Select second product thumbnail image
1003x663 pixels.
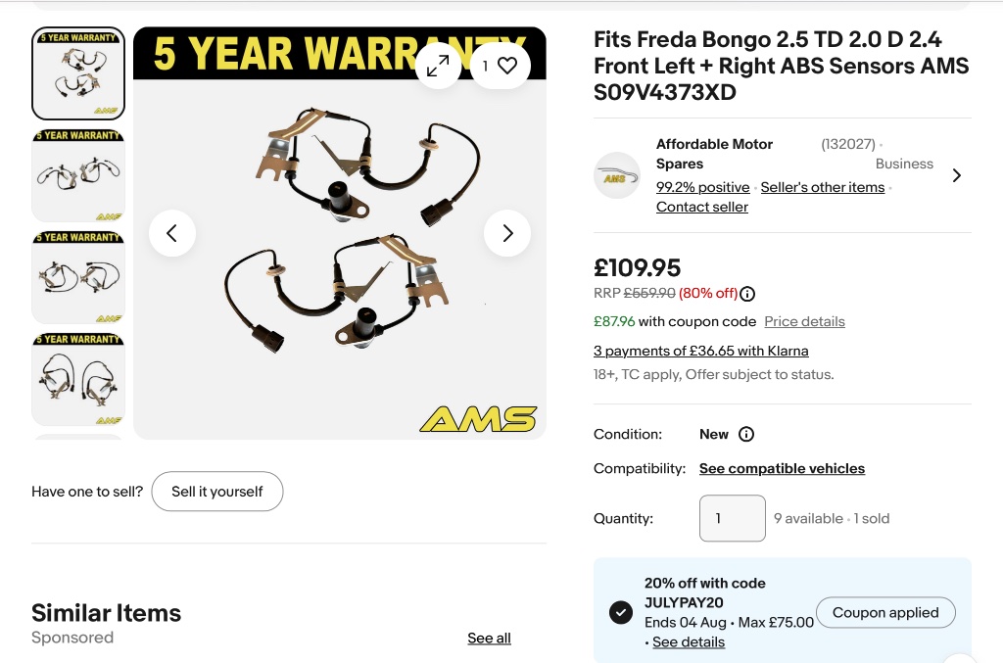[78, 176]
